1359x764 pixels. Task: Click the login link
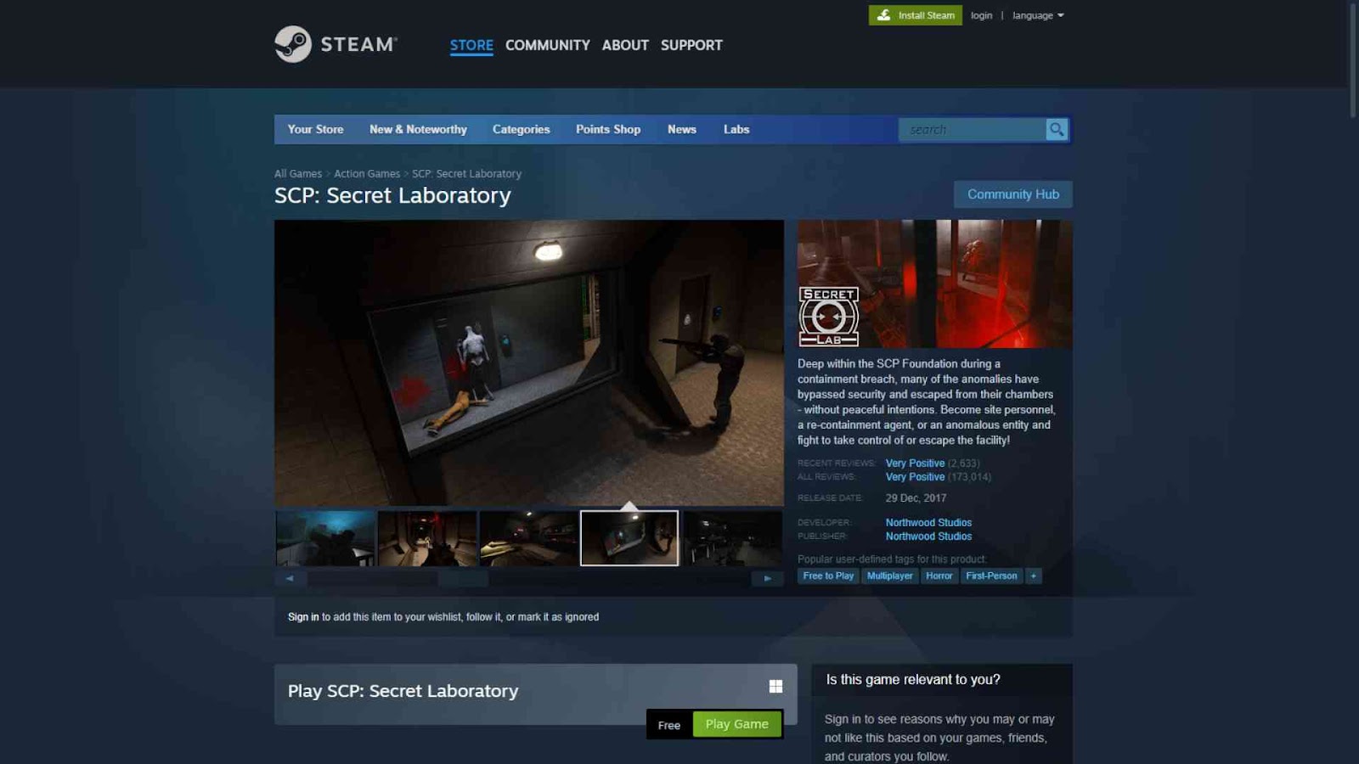[981, 15]
